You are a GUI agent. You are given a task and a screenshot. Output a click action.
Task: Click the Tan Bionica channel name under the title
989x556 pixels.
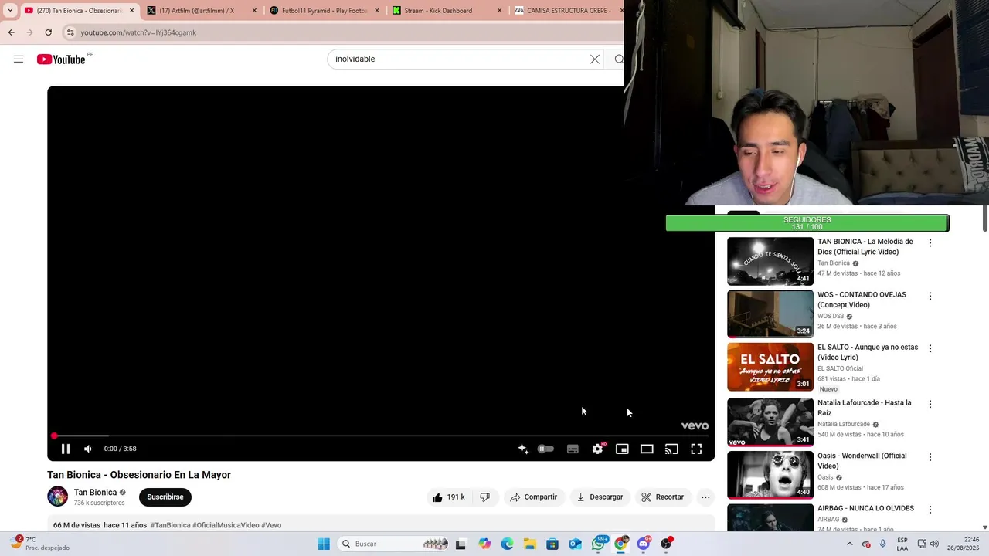click(x=95, y=493)
